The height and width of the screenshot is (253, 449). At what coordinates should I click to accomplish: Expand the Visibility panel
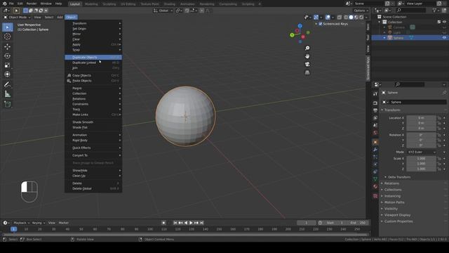click(391, 209)
